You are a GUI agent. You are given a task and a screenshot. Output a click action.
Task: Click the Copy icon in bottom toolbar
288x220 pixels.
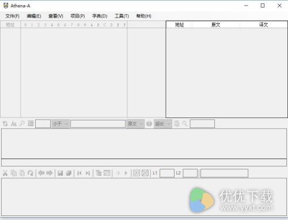click(x=14, y=173)
